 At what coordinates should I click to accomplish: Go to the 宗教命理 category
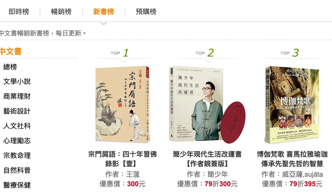coord(17,156)
